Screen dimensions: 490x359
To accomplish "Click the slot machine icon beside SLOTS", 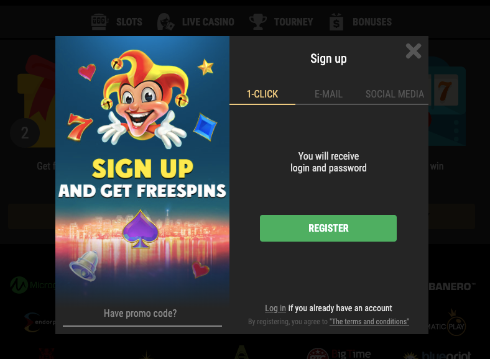I will 99,22.
